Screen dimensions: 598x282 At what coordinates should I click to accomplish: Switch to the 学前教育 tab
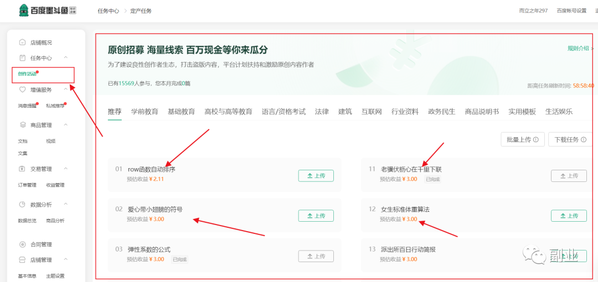pyautogui.click(x=145, y=112)
